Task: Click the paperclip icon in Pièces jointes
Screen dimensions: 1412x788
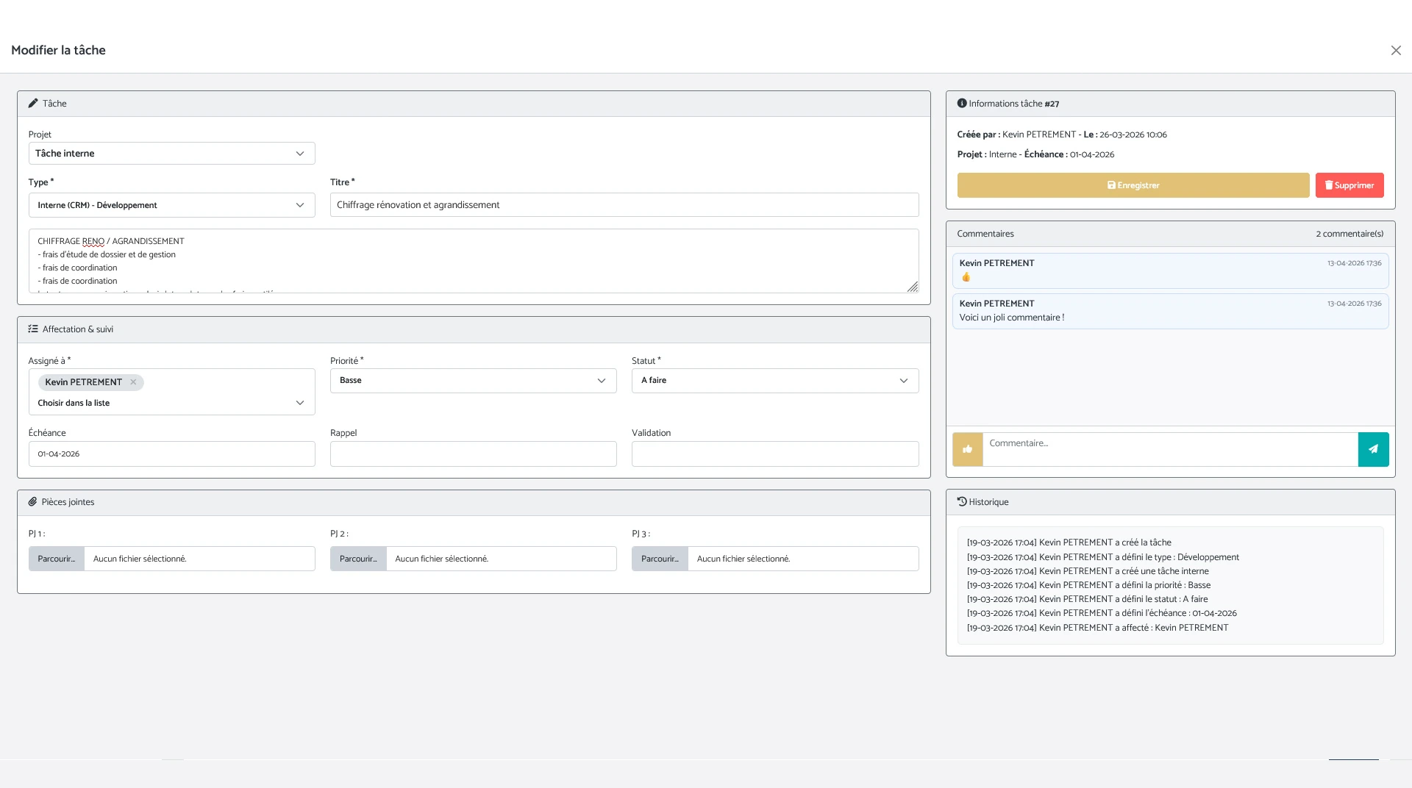Action: 32,502
